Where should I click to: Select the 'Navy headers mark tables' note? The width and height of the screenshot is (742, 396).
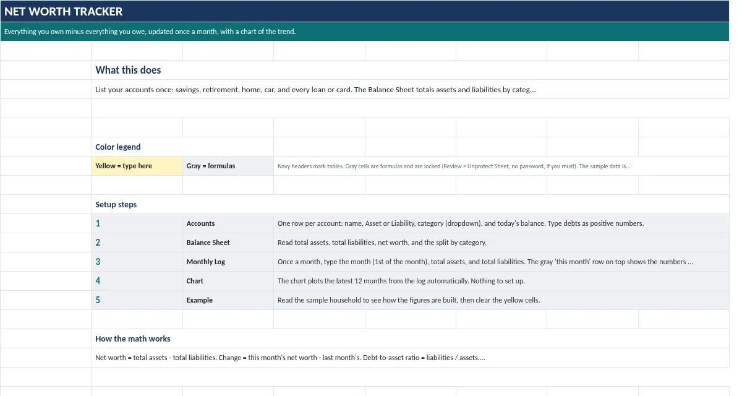point(501,166)
